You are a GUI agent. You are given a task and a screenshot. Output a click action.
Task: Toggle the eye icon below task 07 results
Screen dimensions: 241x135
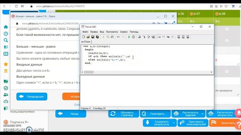(227, 40)
